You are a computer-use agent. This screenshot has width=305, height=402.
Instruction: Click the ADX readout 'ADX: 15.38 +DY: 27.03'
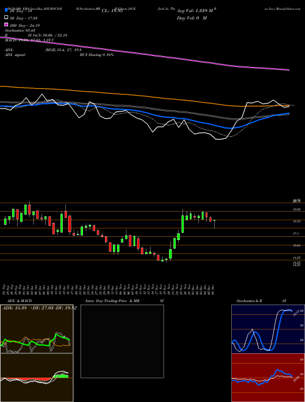click(x=29, y=308)
